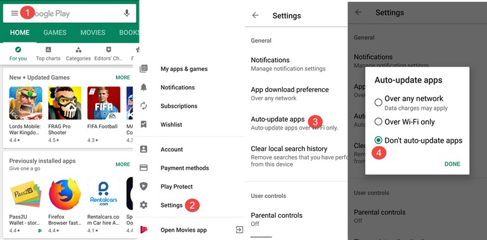The height and width of the screenshot is (240, 487).
Task: Click MORE next to Previously installed apps
Action: (x=122, y=164)
